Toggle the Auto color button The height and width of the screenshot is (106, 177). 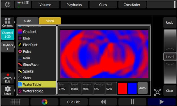click(x=142, y=88)
